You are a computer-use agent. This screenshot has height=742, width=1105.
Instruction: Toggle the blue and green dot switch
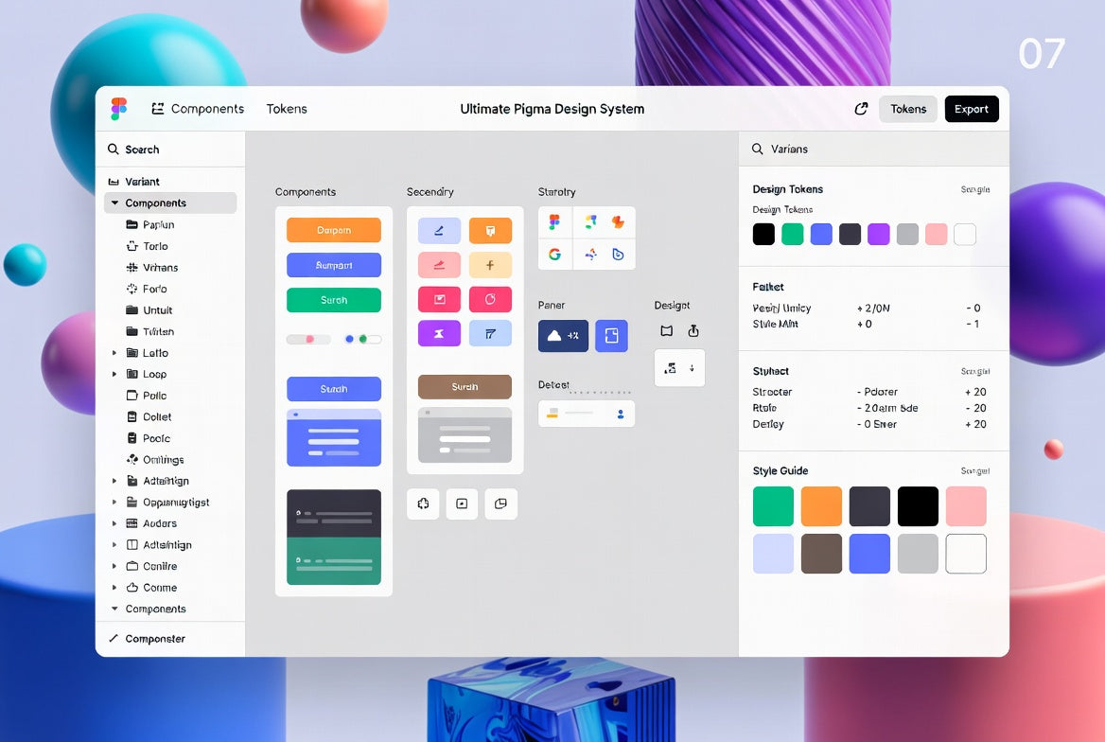362,339
